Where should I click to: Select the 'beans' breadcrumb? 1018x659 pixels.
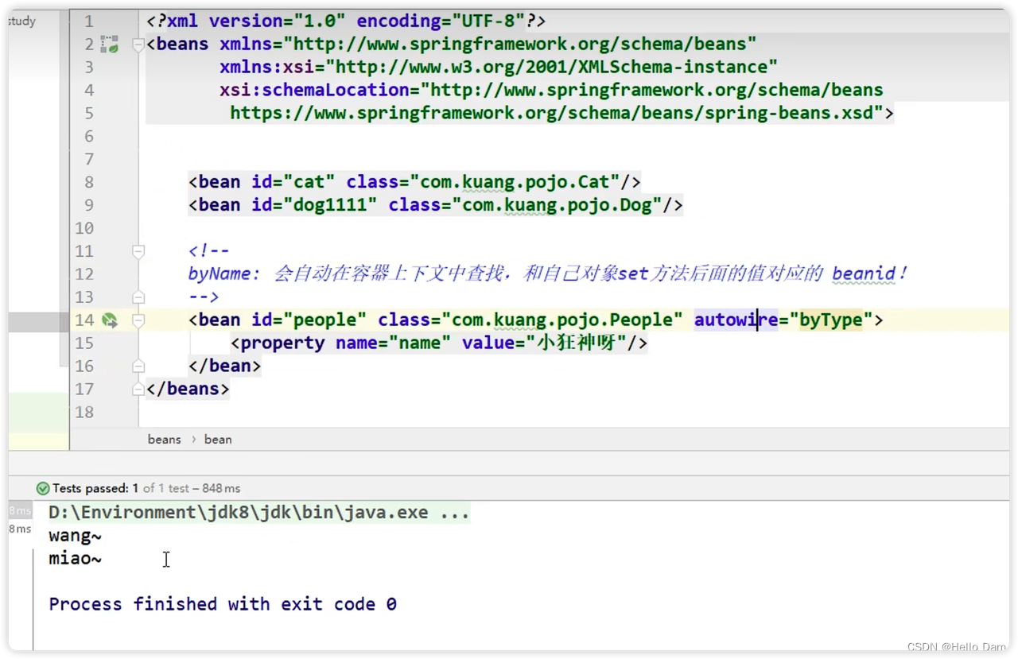coord(164,439)
